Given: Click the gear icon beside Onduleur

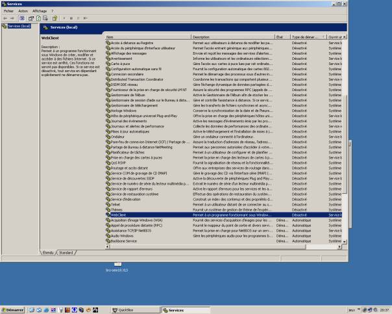Looking at the screenshot, I should [x=108, y=137].
